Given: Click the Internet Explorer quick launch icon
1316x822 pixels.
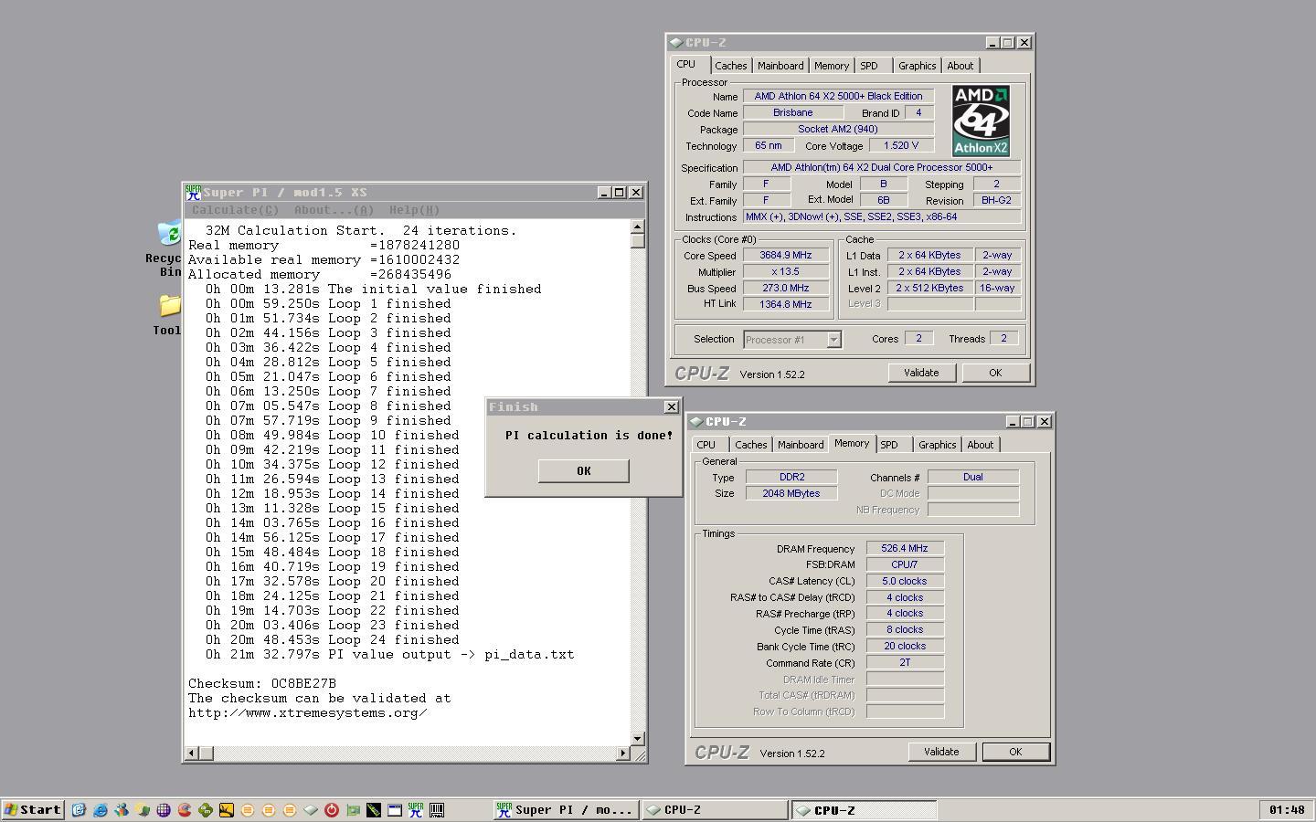Looking at the screenshot, I should click(100, 809).
